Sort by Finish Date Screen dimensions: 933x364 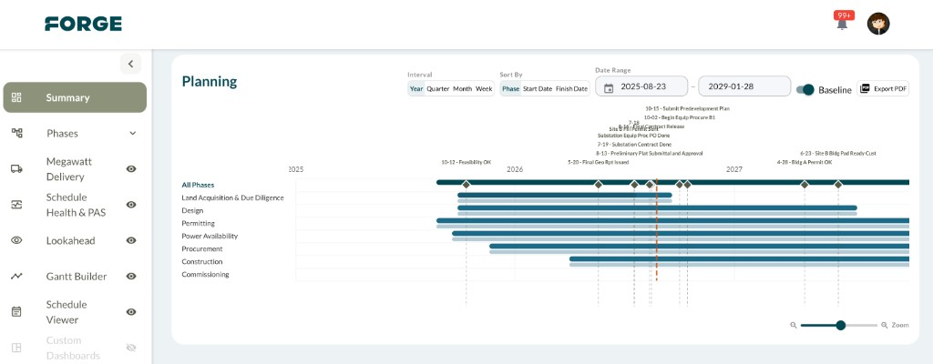[x=572, y=88]
